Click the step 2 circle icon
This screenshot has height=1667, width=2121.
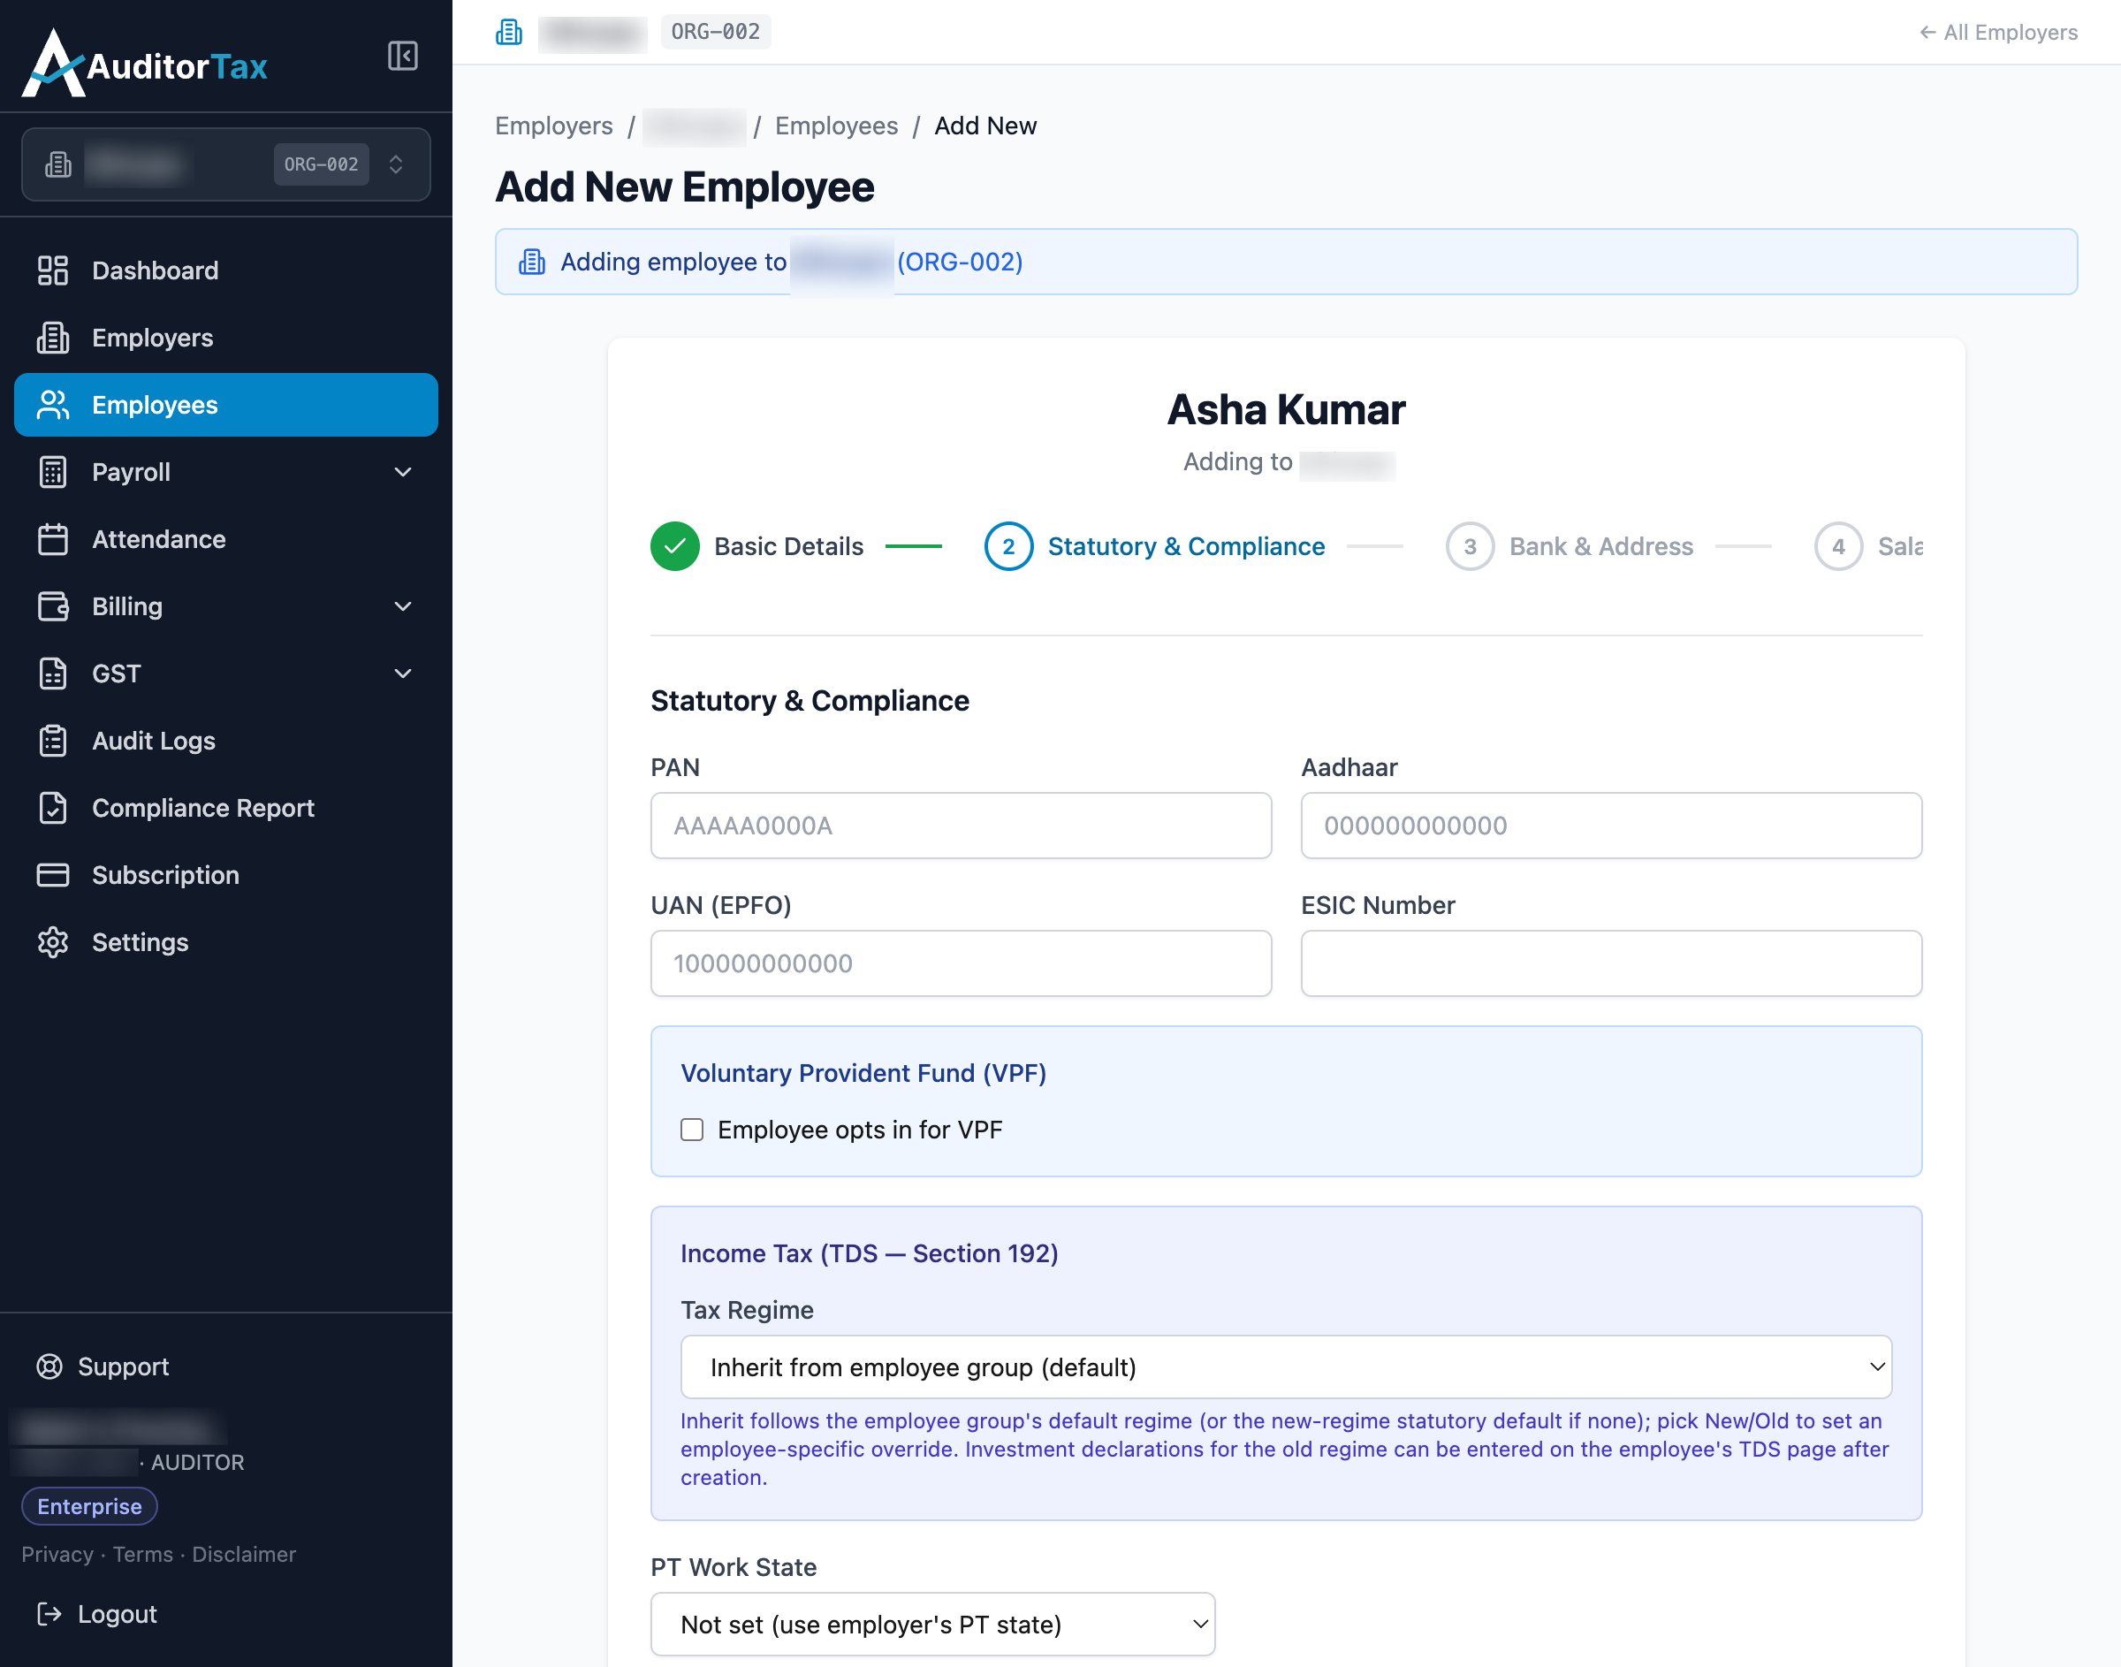point(1008,546)
